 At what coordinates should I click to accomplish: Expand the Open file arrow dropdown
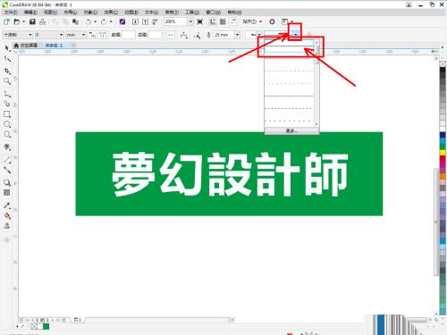[x=23, y=21]
